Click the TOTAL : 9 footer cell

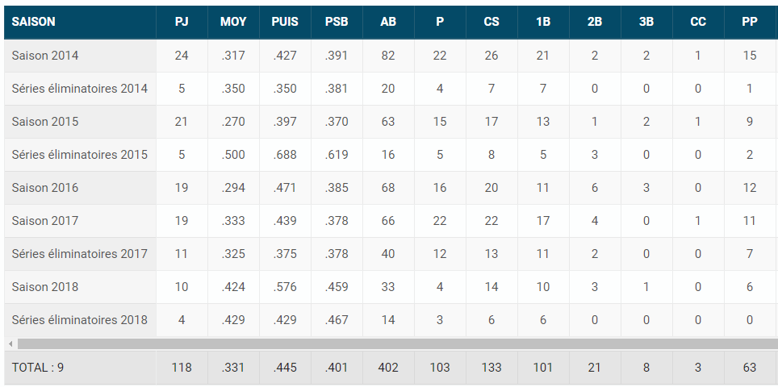point(80,367)
